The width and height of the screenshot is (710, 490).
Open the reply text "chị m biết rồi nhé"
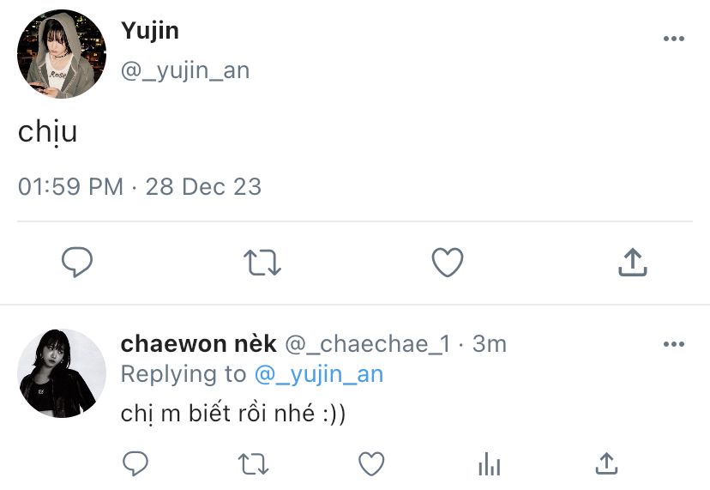coord(233,413)
